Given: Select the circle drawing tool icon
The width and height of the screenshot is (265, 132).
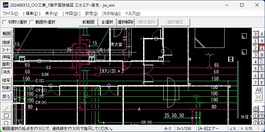Looking at the screenshot, I should pyautogui.click(x=6, y=122).
